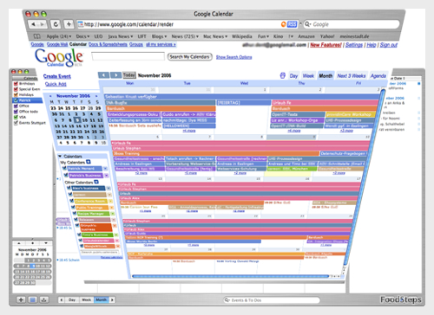Viewport: 434px width, 315px height.
Task: Click the Sign out link
Action: coord(389,45)
